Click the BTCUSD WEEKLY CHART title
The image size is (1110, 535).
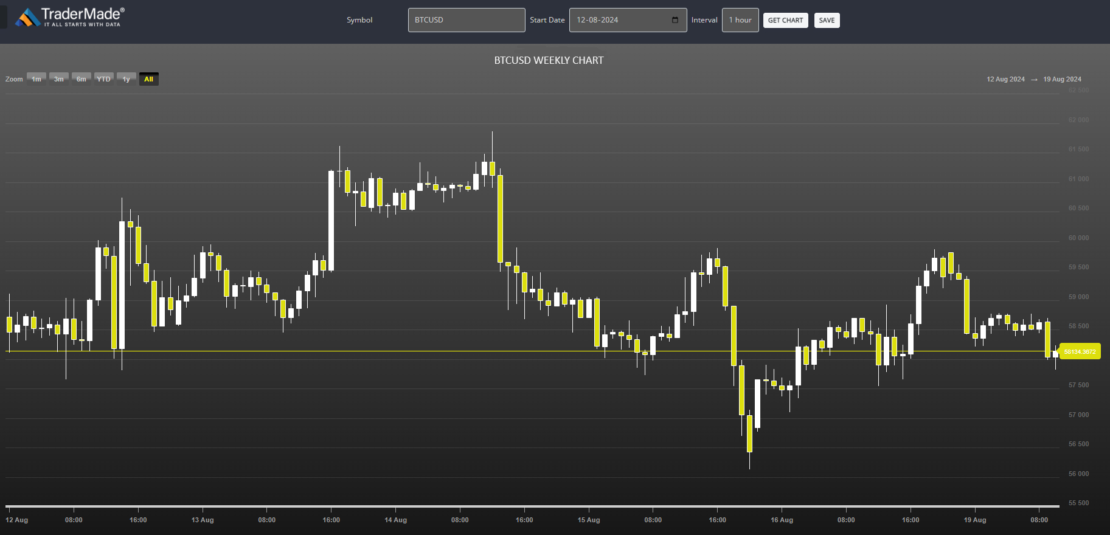pos(549,60)
